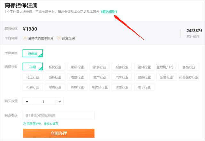Click the 资金担保 shield icon

59,38
